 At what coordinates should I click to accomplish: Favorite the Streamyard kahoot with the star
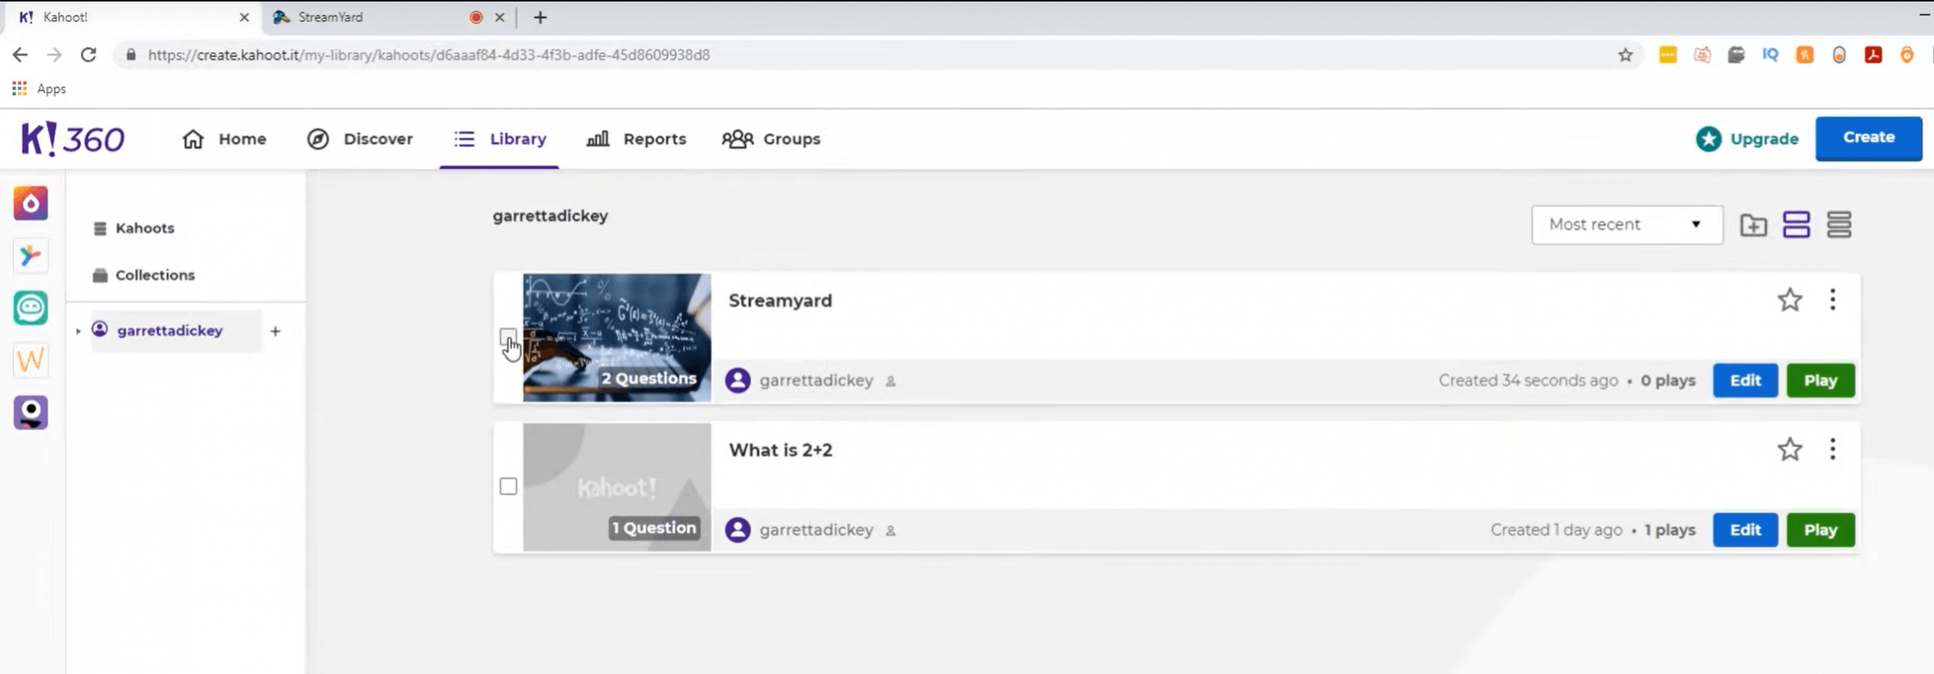point(1790,300)
